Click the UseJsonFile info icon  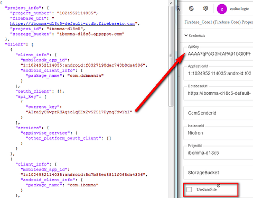pos(219,186)
